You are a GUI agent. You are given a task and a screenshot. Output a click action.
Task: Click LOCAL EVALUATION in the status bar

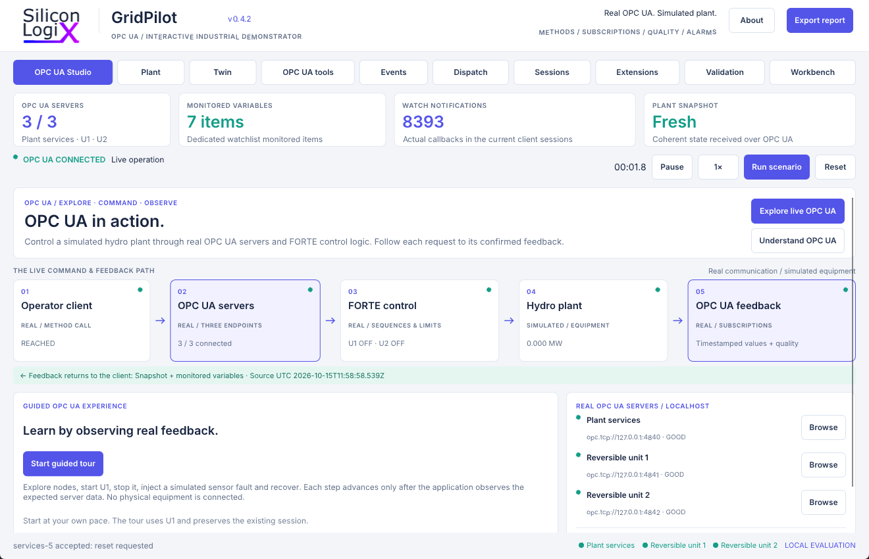pyautogui.click(x=820, y=545)
